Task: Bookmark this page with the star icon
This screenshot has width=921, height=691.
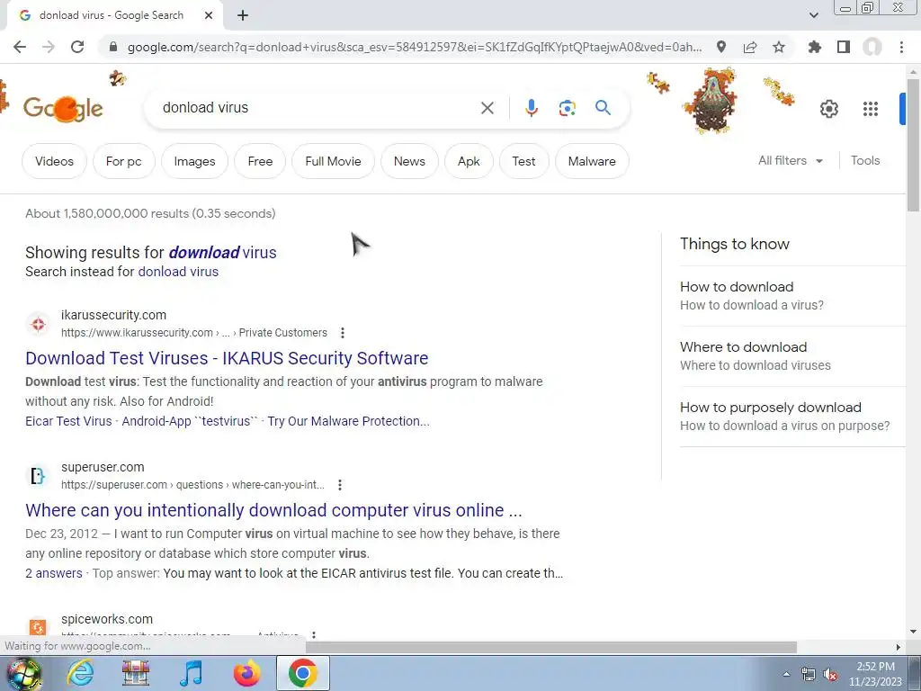Action: click(x=779, y=47)
